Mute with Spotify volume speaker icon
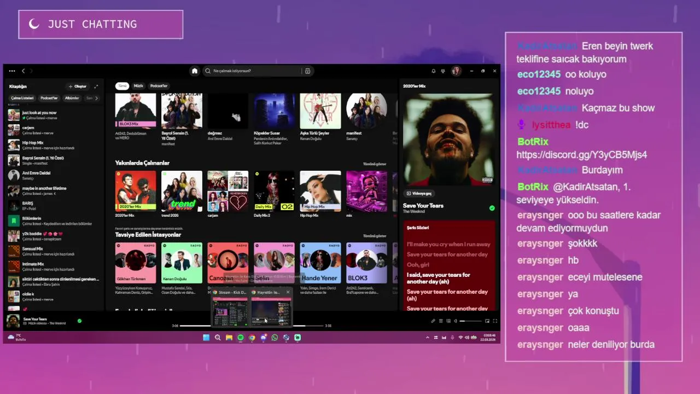Image resolution: width=700 pixels, height=394 pixels. click(455, 321)
